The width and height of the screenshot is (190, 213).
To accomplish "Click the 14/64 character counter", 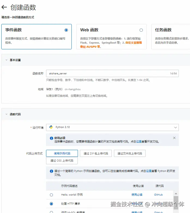I will 173,73.
